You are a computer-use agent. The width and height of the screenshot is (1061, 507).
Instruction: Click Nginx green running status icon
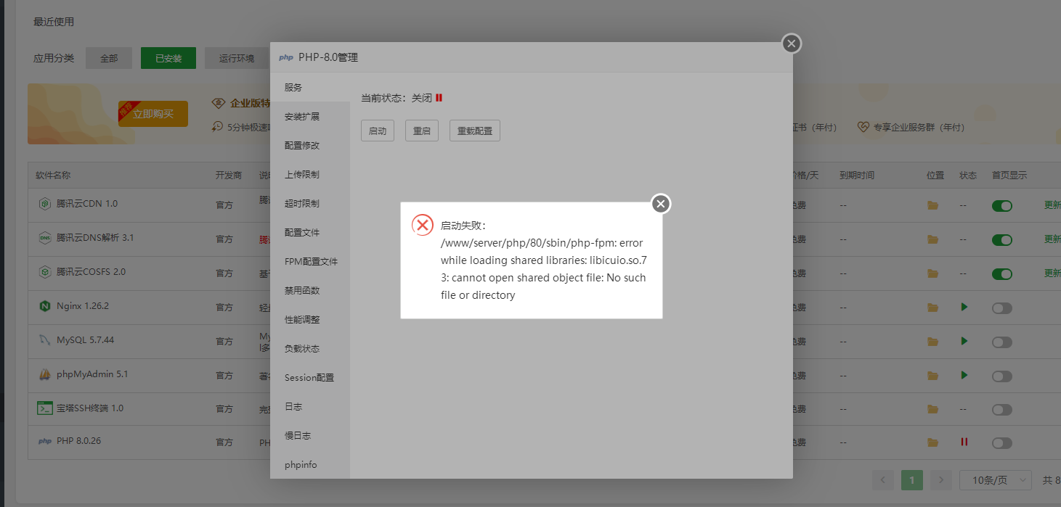[964, 307]
